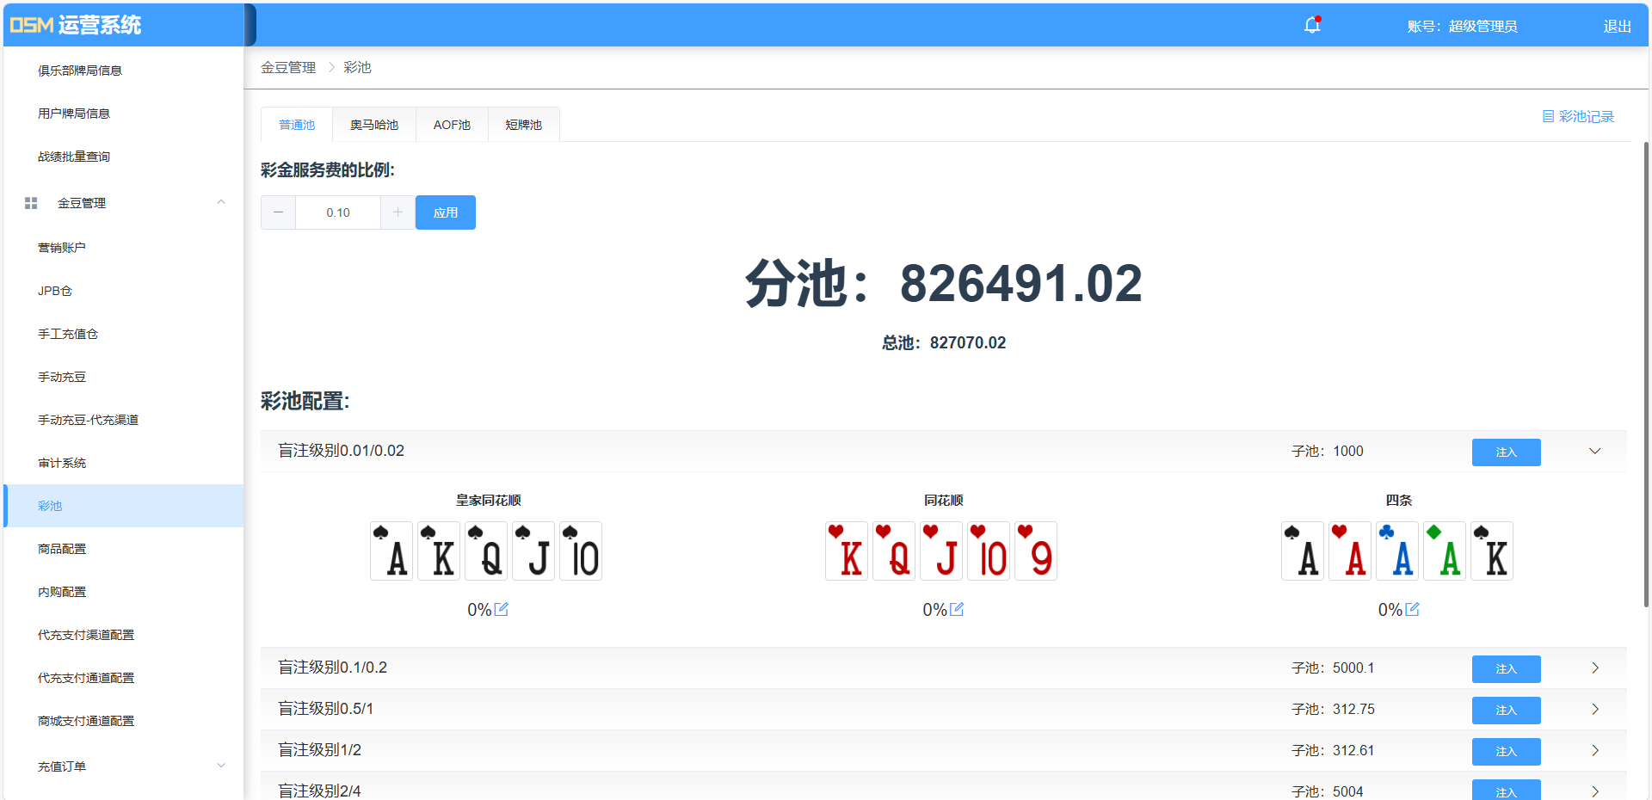The height and width of the screenshot is (800, 1652).
Task: Switch to the 奥马哈池 tab
Action: 373,124
